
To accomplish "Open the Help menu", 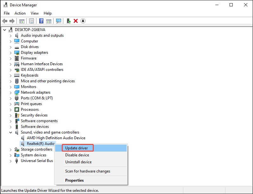I will click(x=47, y=13).
